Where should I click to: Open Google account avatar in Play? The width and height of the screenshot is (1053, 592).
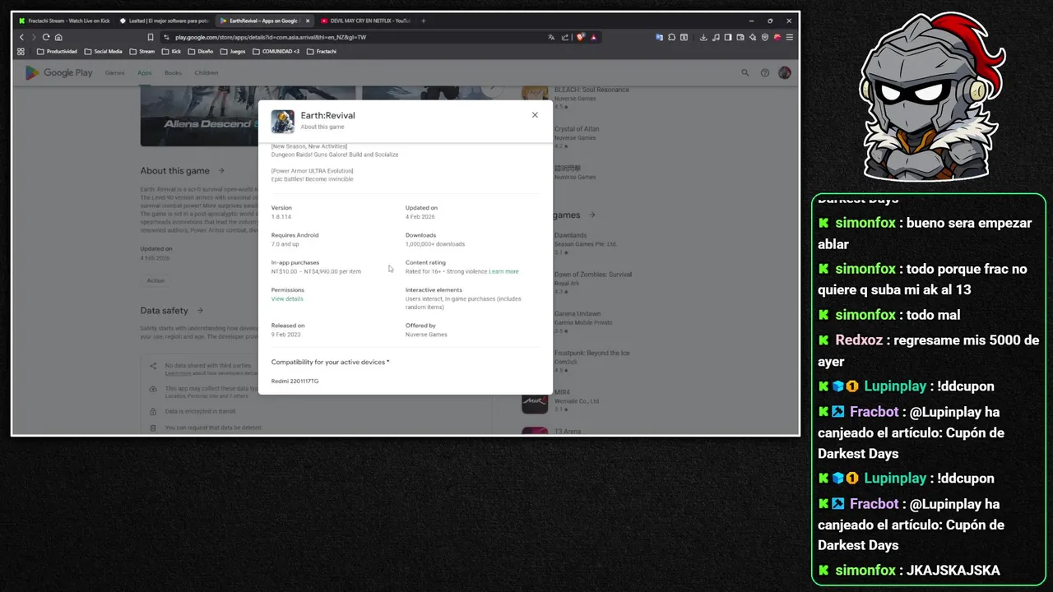pos(784,72)
